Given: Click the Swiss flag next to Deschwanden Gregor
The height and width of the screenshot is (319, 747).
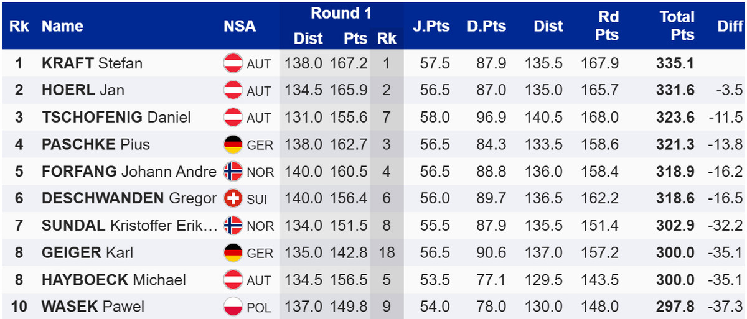Looking at the screenshot, I should [233, 198].
